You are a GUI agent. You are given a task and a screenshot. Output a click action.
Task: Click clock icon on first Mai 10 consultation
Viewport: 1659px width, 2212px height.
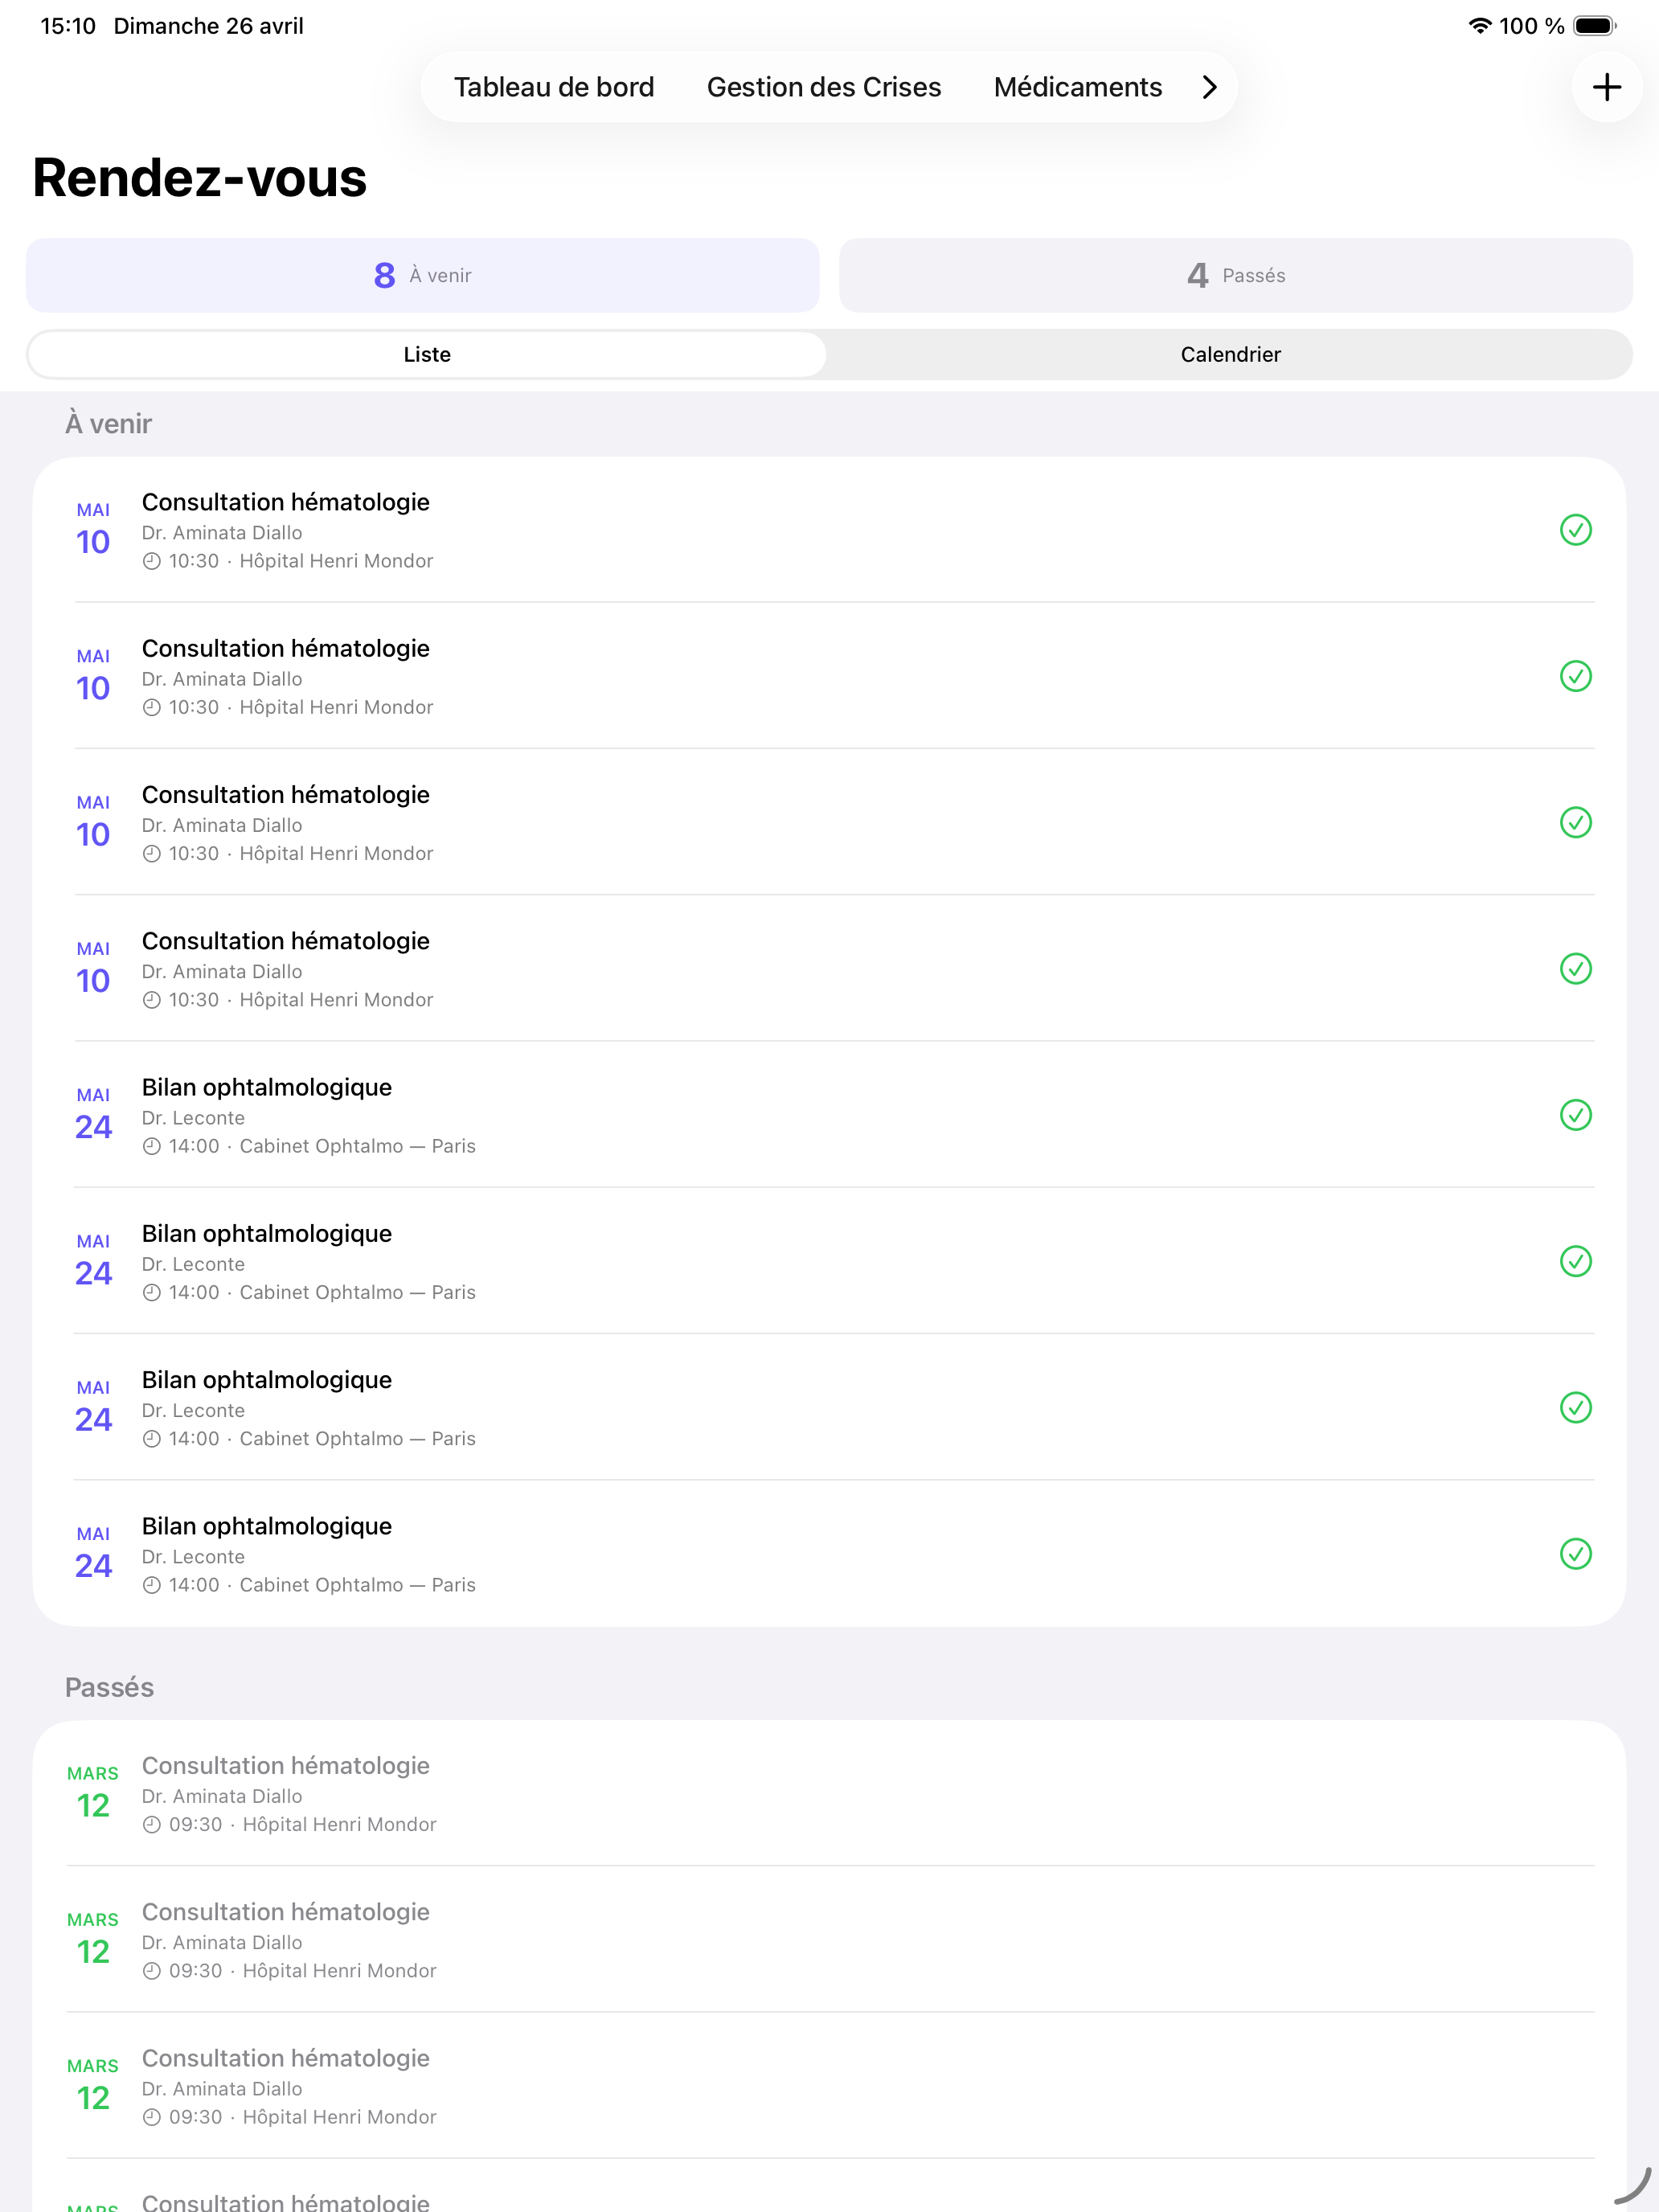point(152,562)
